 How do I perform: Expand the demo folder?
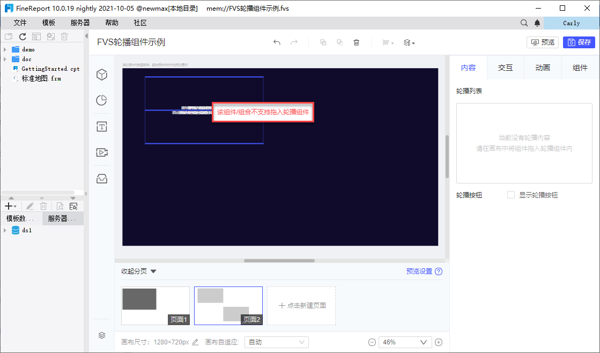[5, 49]
